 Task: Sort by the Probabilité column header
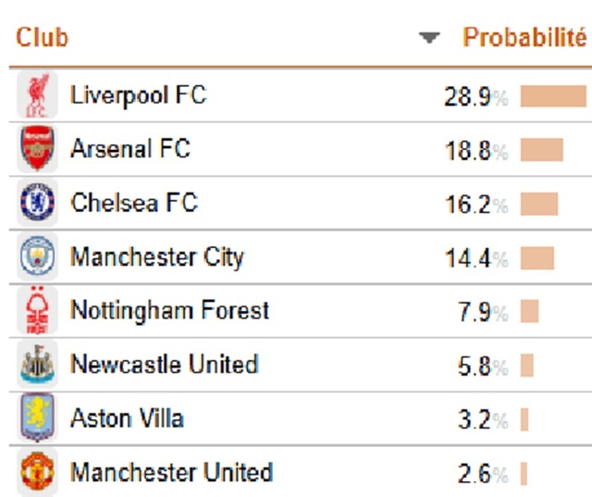point(524,39)
